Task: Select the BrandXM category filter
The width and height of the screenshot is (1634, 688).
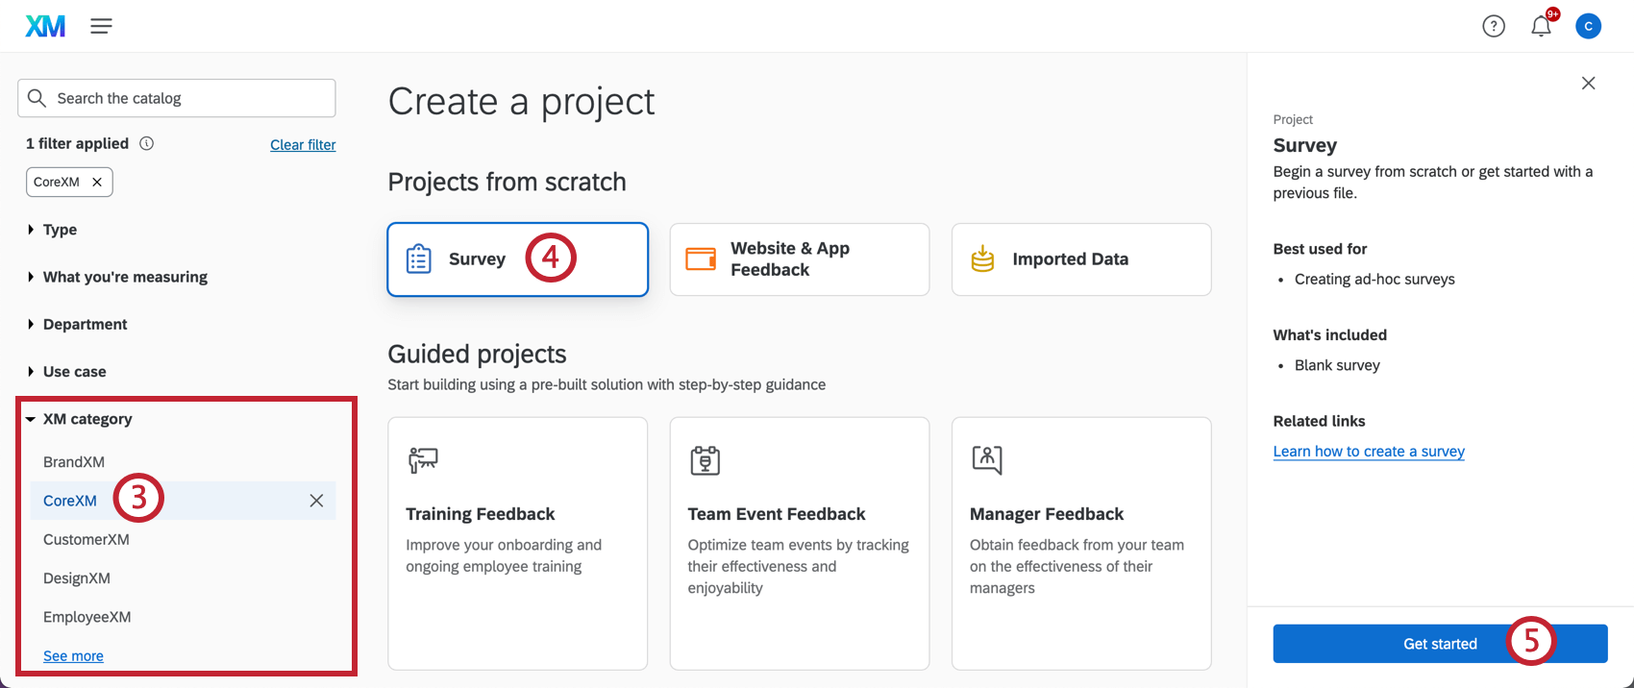Action: (x=74, y=462)
